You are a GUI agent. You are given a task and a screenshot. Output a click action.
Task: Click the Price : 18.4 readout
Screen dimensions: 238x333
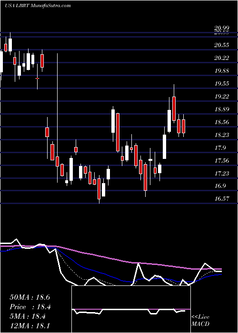[x=30, y=307]
